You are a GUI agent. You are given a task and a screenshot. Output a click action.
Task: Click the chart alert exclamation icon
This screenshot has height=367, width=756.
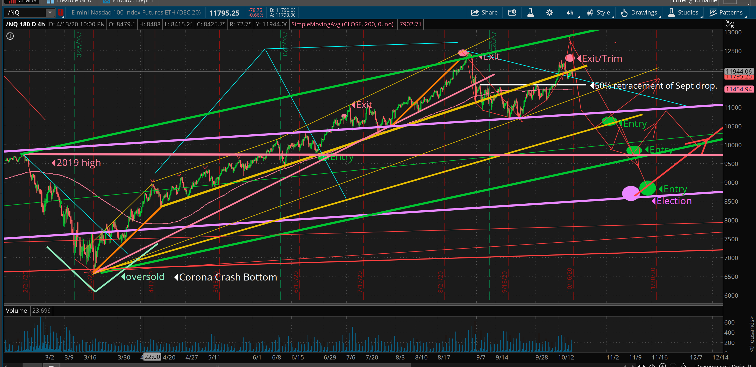pos(10,36)
